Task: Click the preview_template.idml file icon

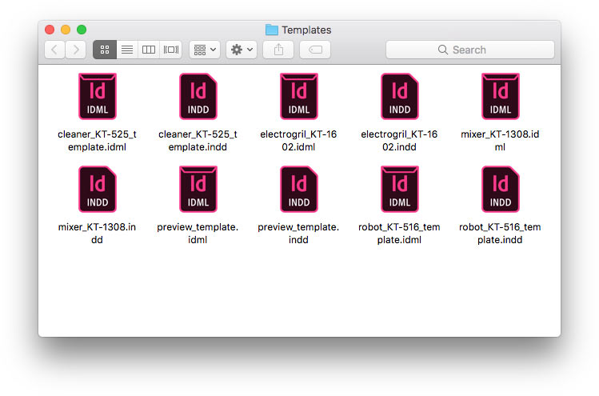Action: [x=198, y=189]
